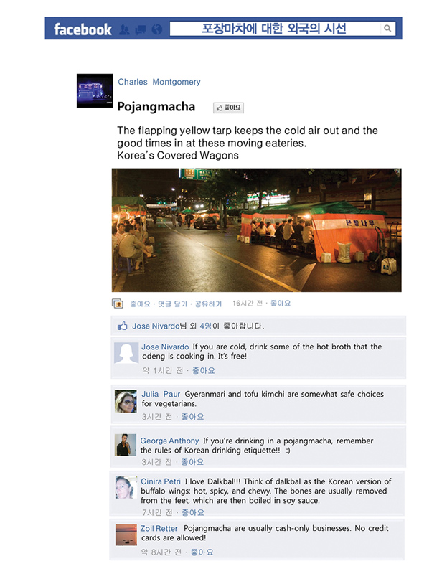
Task: Click 공유하기 to share the post
Action: point(208,304)
